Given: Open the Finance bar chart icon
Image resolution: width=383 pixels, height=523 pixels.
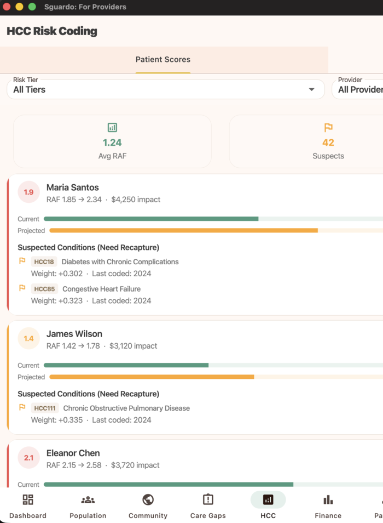Looking at the screenshot, I should tap(328, 499).
